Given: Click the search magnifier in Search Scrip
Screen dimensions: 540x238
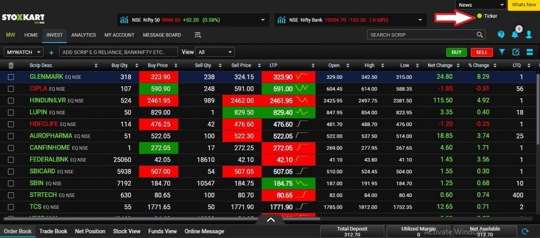Looking at the screenshot, I should (x=479, y=35).
